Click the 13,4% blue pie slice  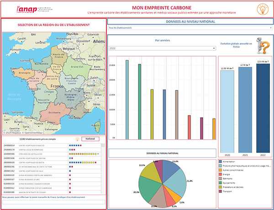tap(169, 170)
